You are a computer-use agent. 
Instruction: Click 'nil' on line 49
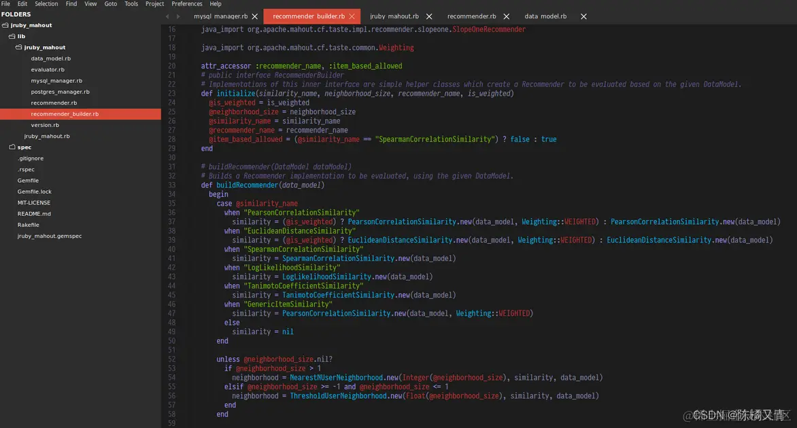tap(288, 332)
